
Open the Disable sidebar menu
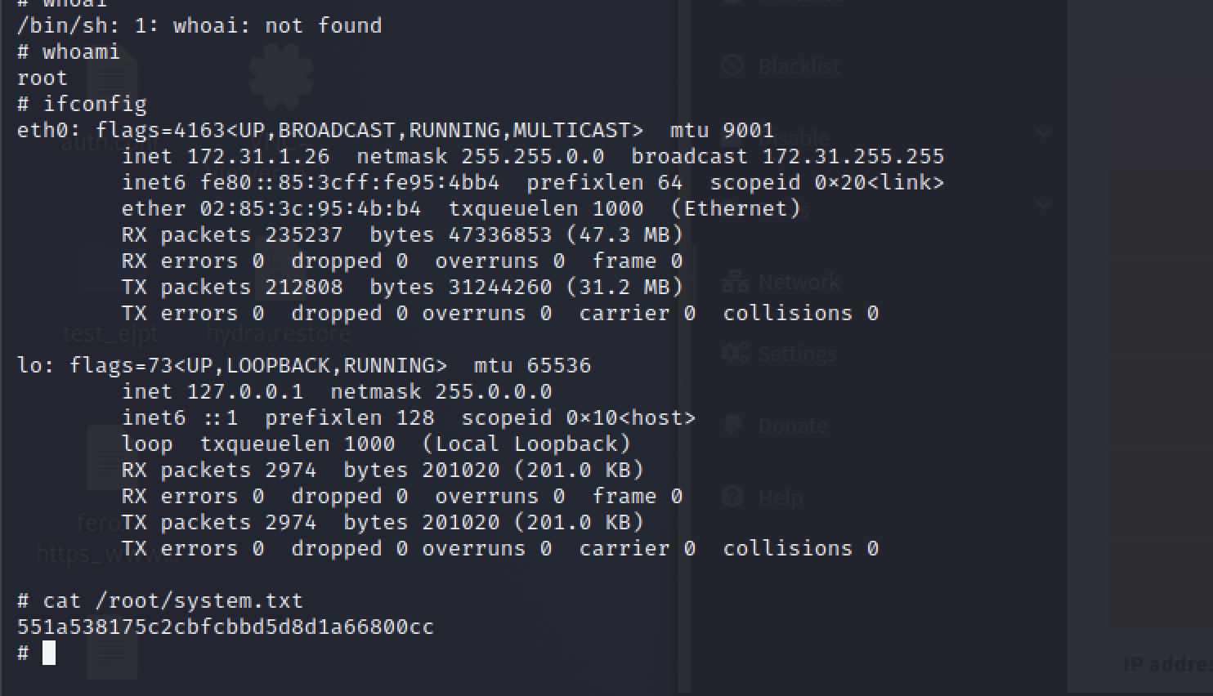pos(793,137)
